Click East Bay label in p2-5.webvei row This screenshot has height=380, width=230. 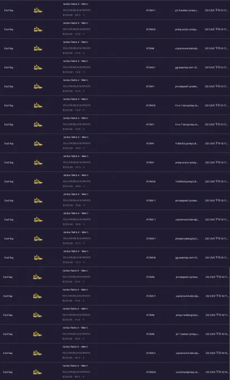9,11
